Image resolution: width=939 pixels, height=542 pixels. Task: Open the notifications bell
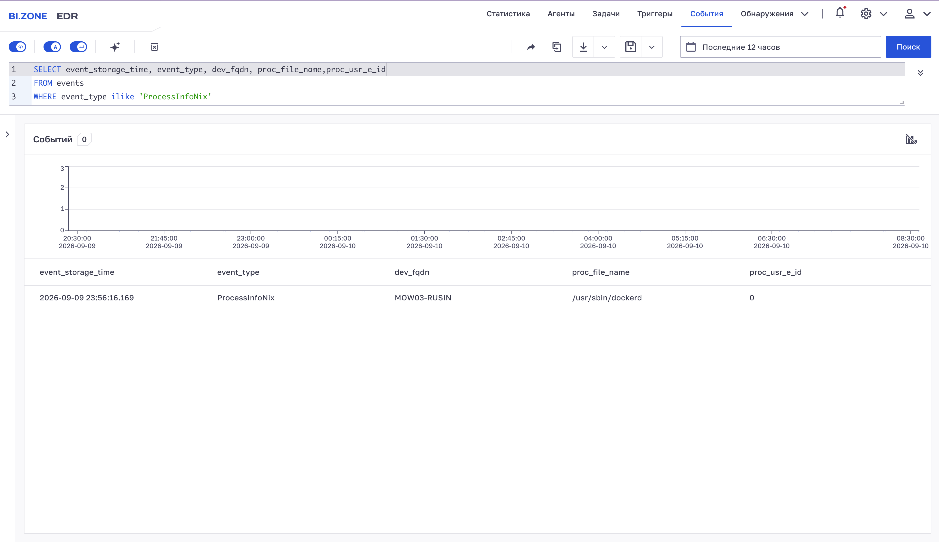840,13
